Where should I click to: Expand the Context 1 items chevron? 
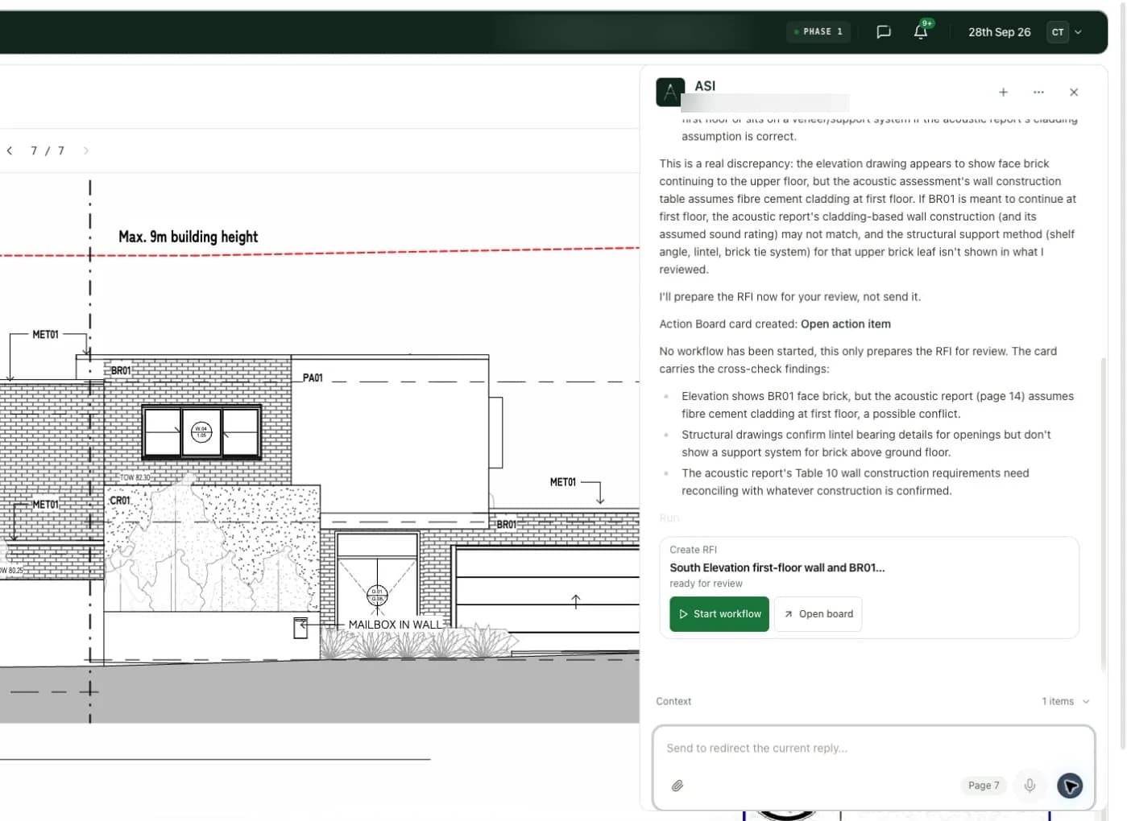[x=1086, y=702]
